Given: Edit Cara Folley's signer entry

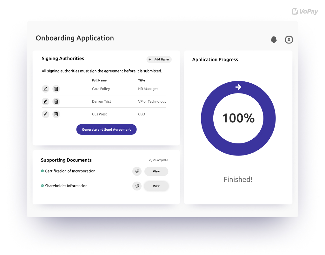Looking at the screenshot, I should (x=45, y=89).
